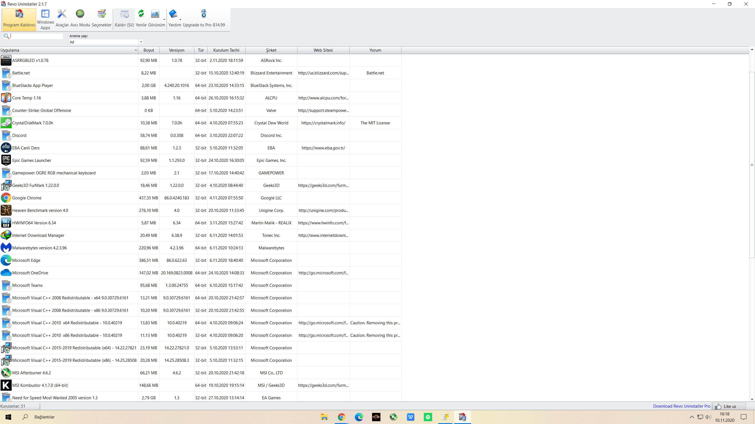This screenshot has width=755, height=424.
Task: Open Windows Apps tool in toolbar
Action: tap(45, 19)
